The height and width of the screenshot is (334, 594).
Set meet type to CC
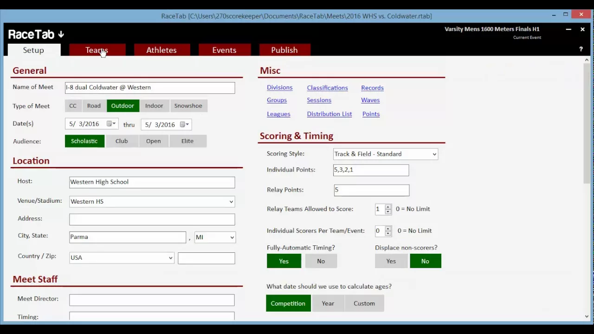tap(73, 106)
